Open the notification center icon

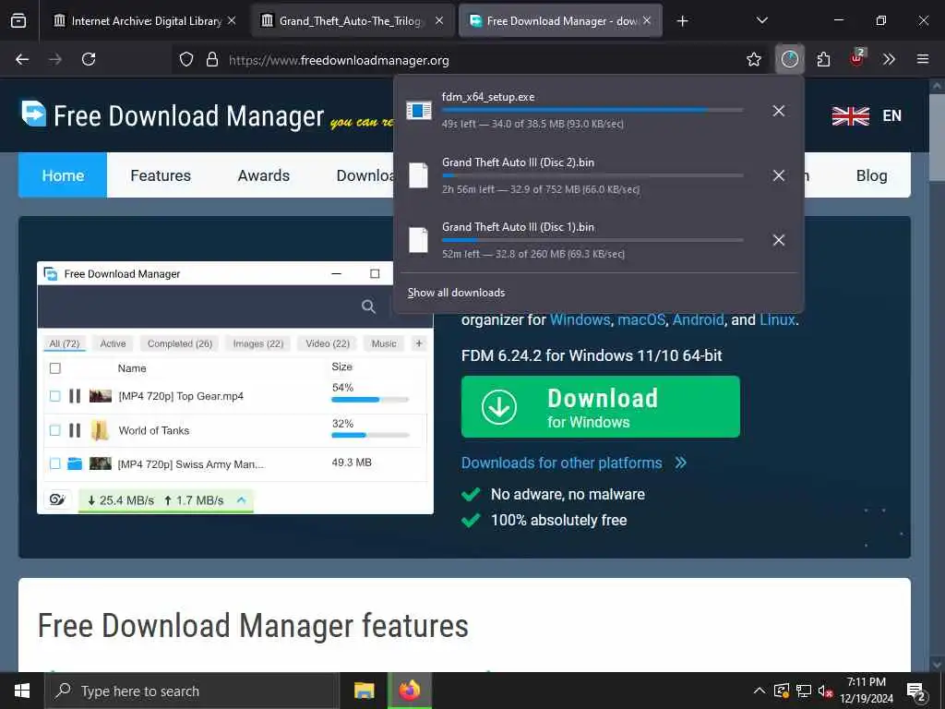tap(916, 691)
